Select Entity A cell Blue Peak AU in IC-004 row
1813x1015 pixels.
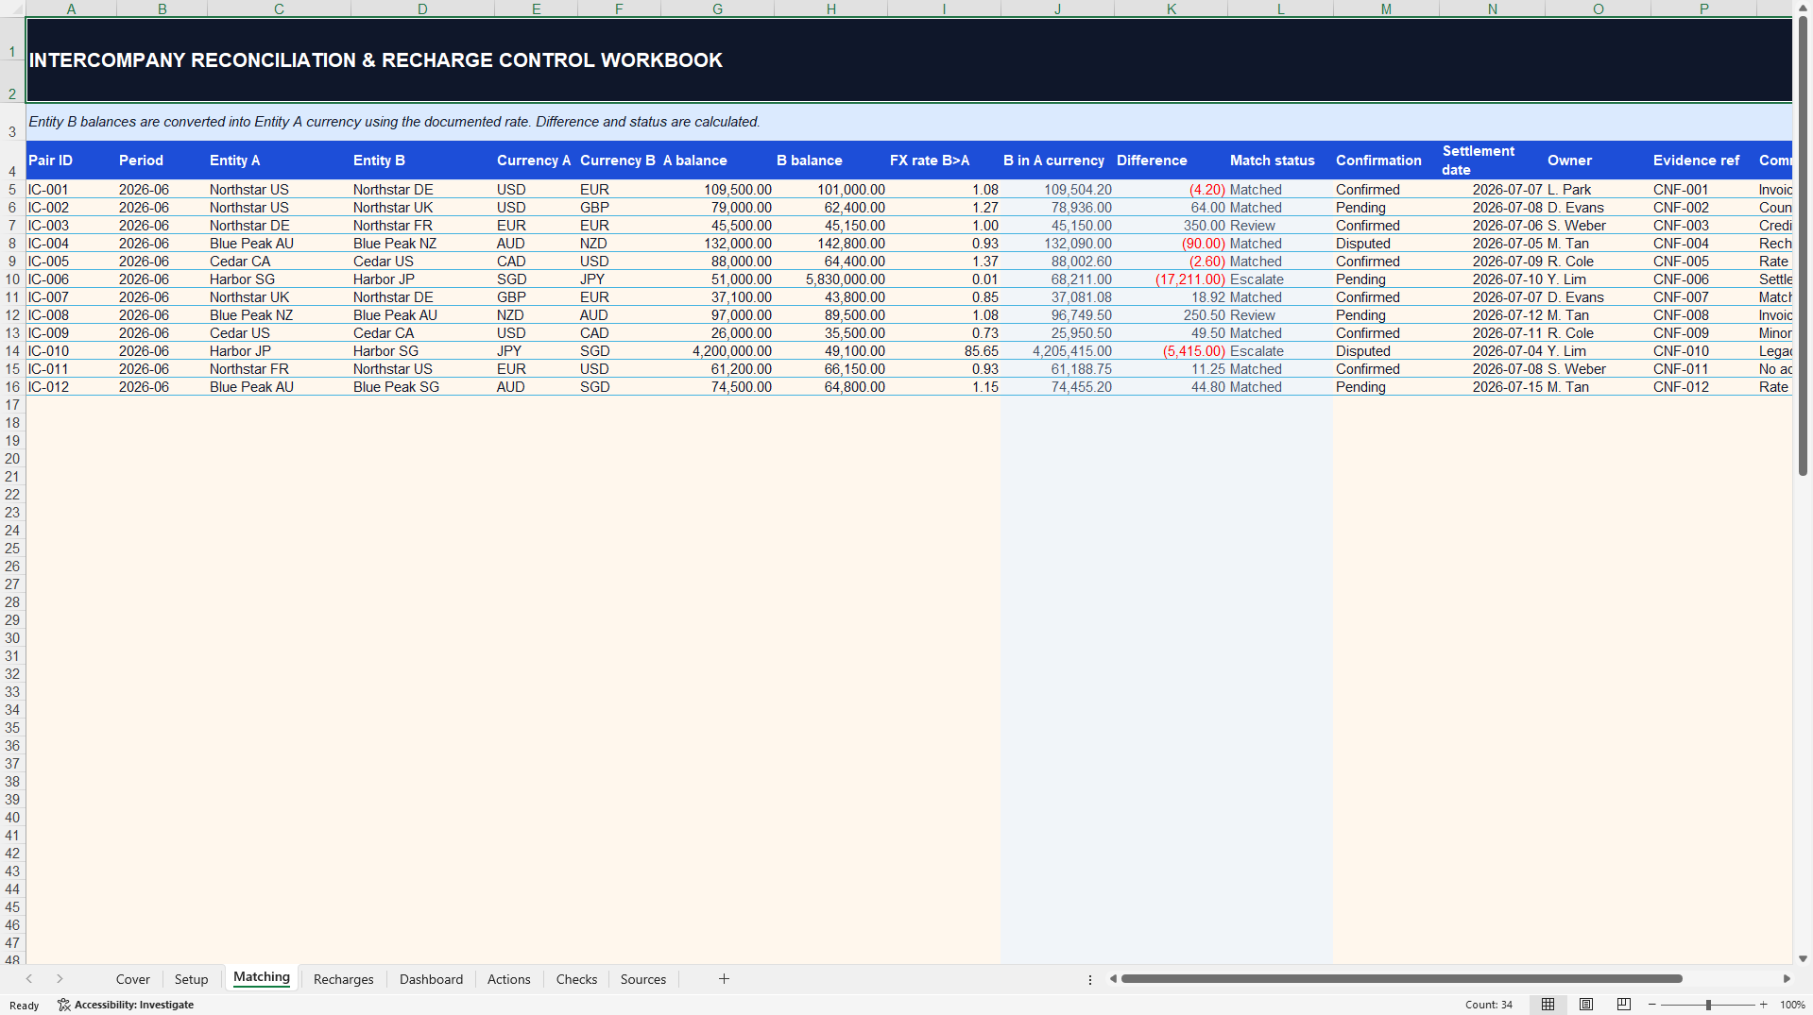279,244
